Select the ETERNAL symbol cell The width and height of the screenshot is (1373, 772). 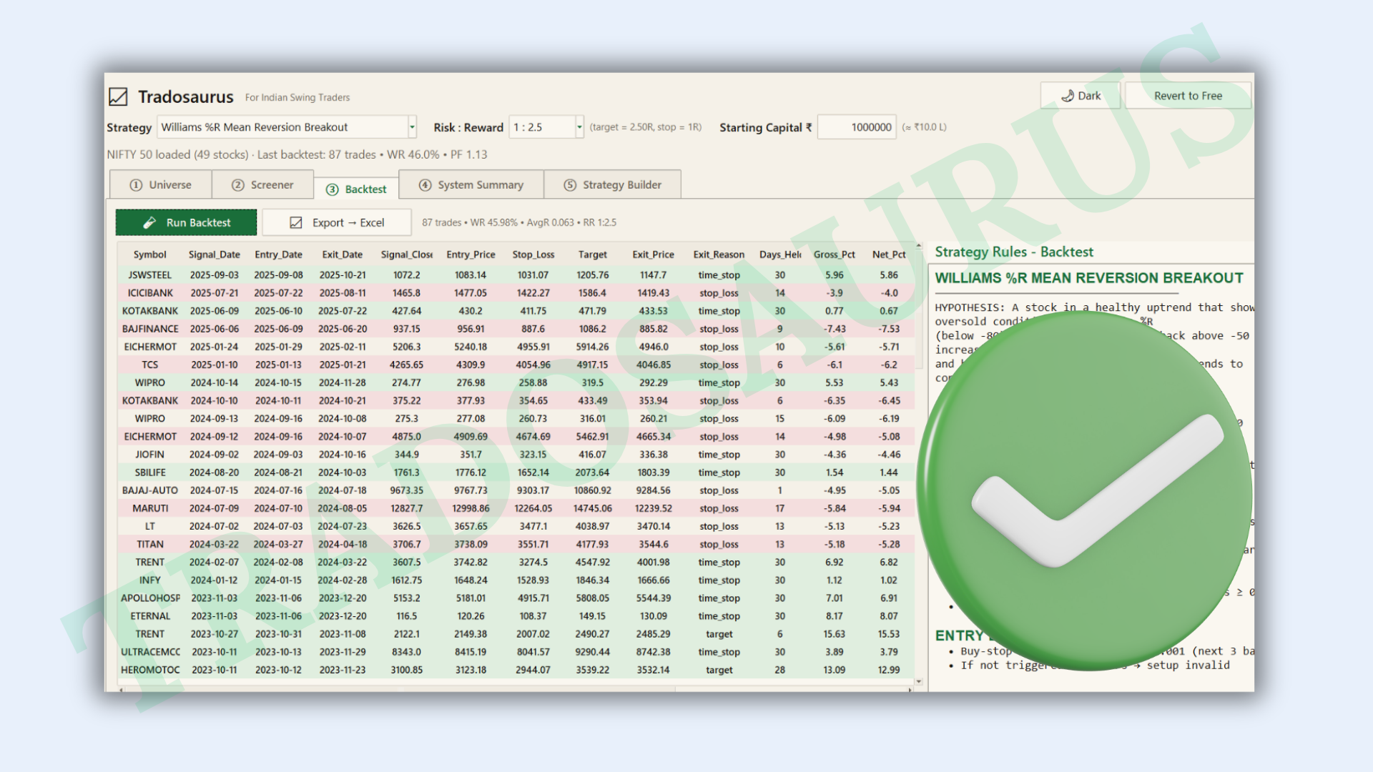click(150, 616)
